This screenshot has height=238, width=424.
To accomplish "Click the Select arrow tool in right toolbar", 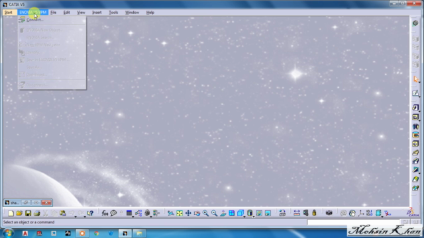I will coord(415,79).
